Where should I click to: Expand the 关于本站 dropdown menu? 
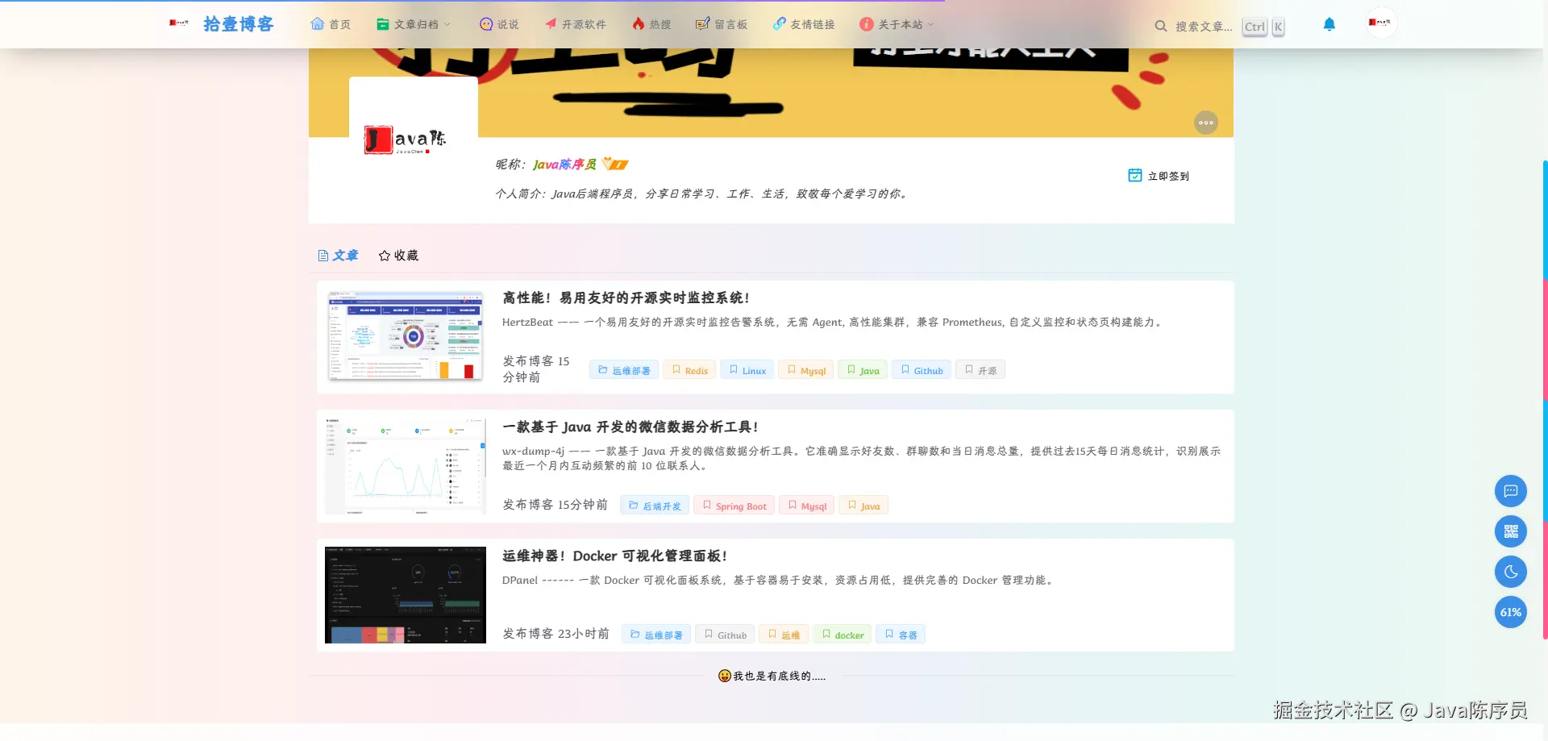tap(897, 24)
